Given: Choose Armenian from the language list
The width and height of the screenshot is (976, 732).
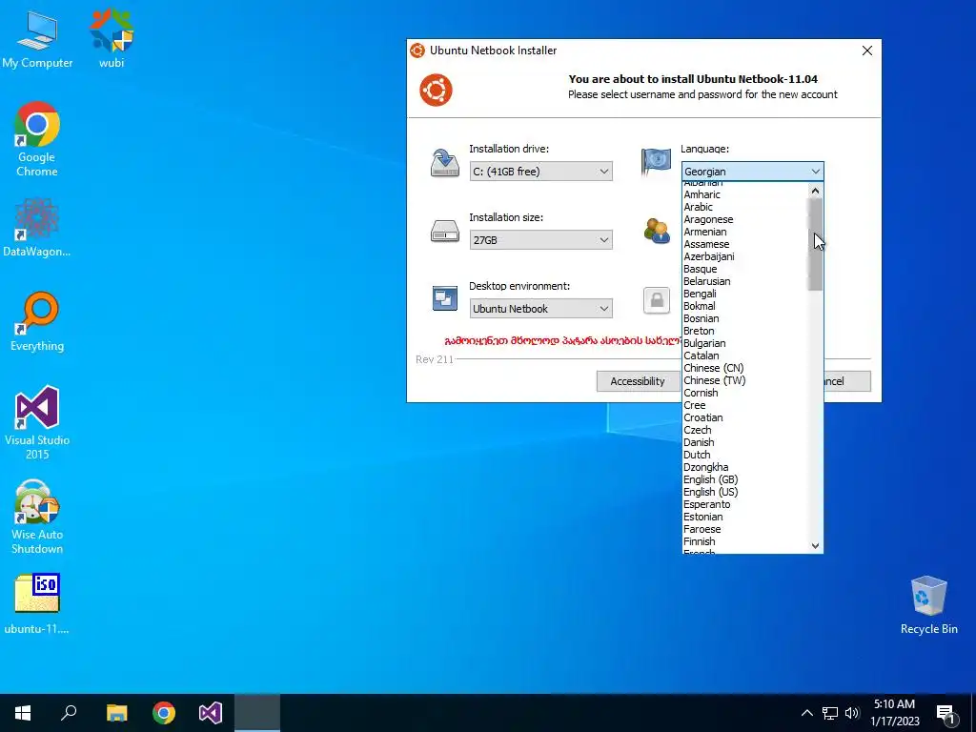Looking at the screenshot, I should 744,232.
